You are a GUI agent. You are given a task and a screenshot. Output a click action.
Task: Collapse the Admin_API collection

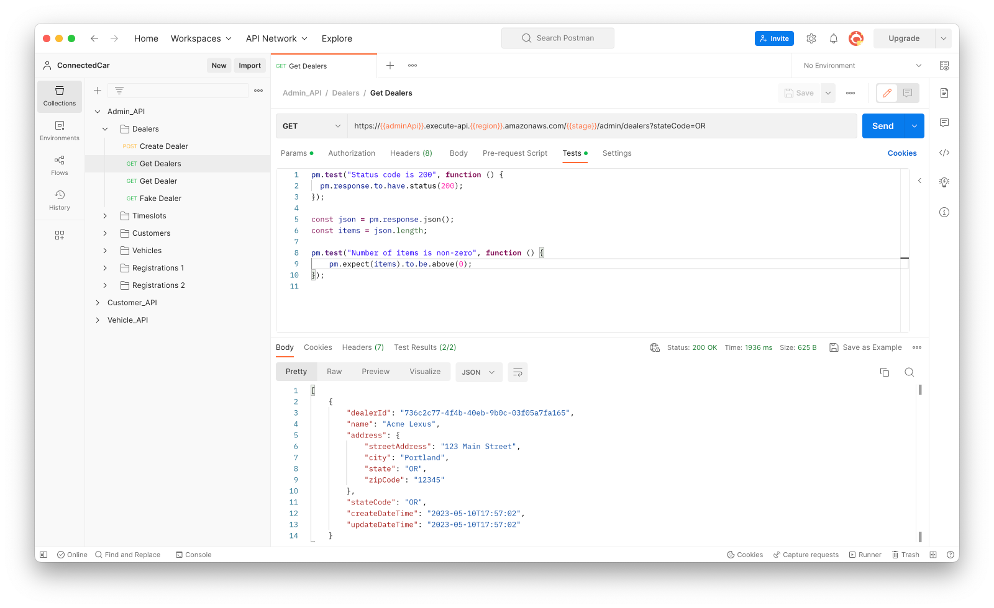click(x=98, y=112)
